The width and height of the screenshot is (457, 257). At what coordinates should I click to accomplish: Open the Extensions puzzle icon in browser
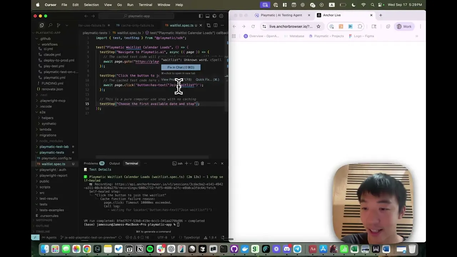click(x=360, y=26)
